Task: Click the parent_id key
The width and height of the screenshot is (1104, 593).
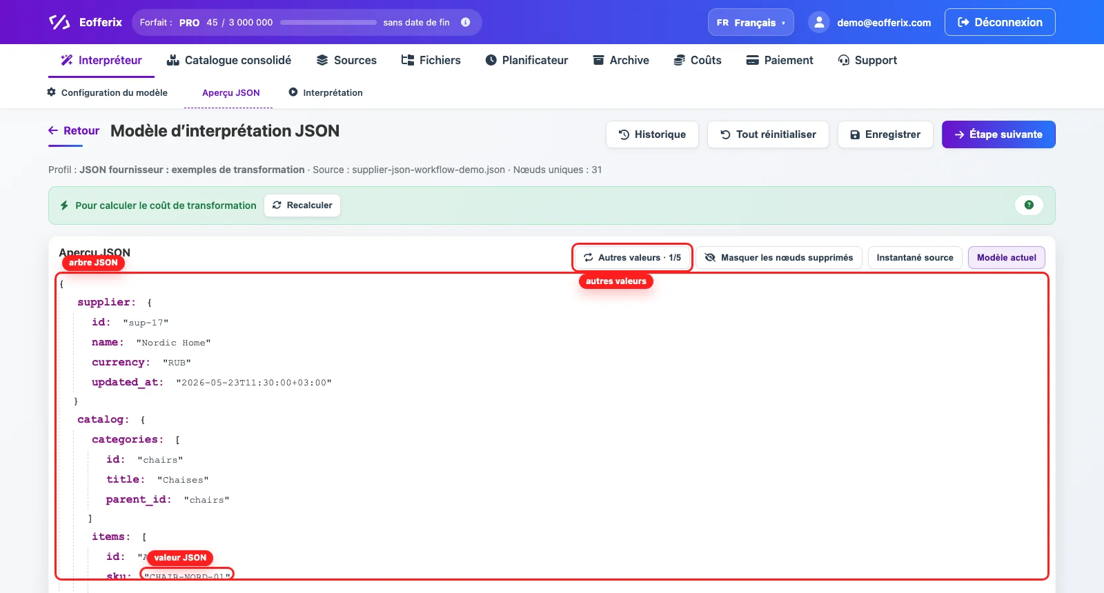Action: (139, 499)
